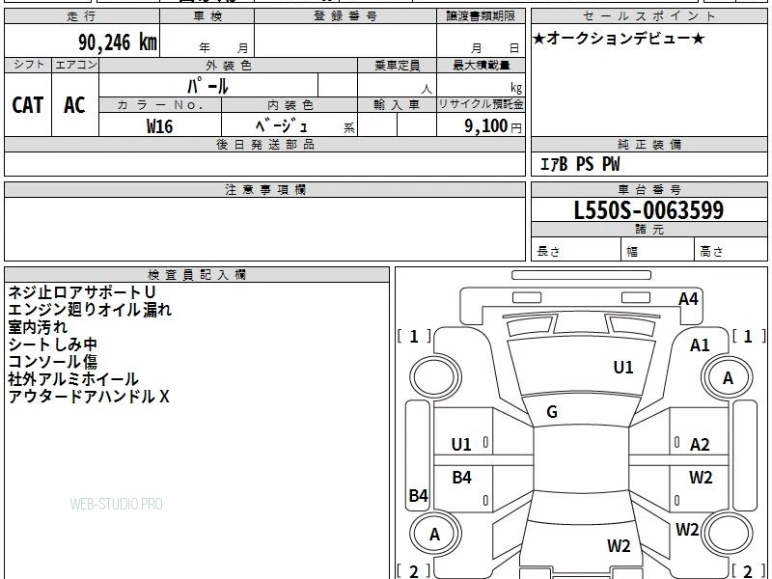The width and height of the screenshot is (772, 579).
Task: Select the note コンソール傷
Action: tap(53, 361)
